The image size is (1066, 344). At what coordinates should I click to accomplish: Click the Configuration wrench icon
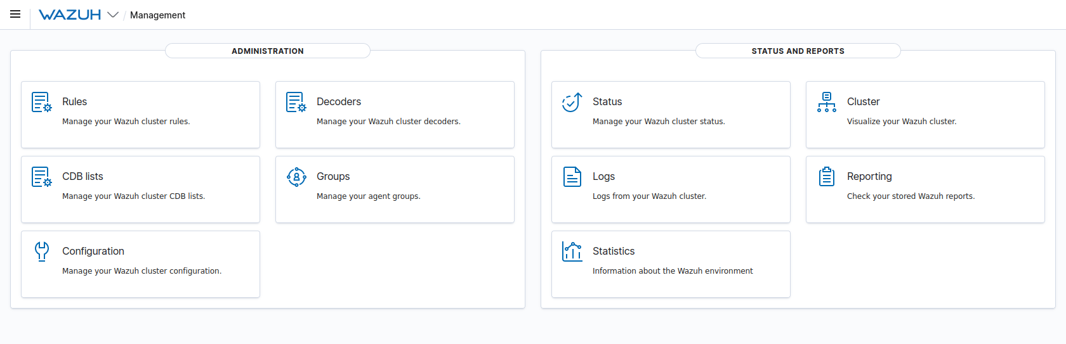pyautogui.click(x=42, y=252)
